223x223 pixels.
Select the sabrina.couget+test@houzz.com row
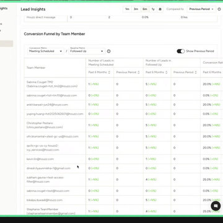[x=123, y=191]
